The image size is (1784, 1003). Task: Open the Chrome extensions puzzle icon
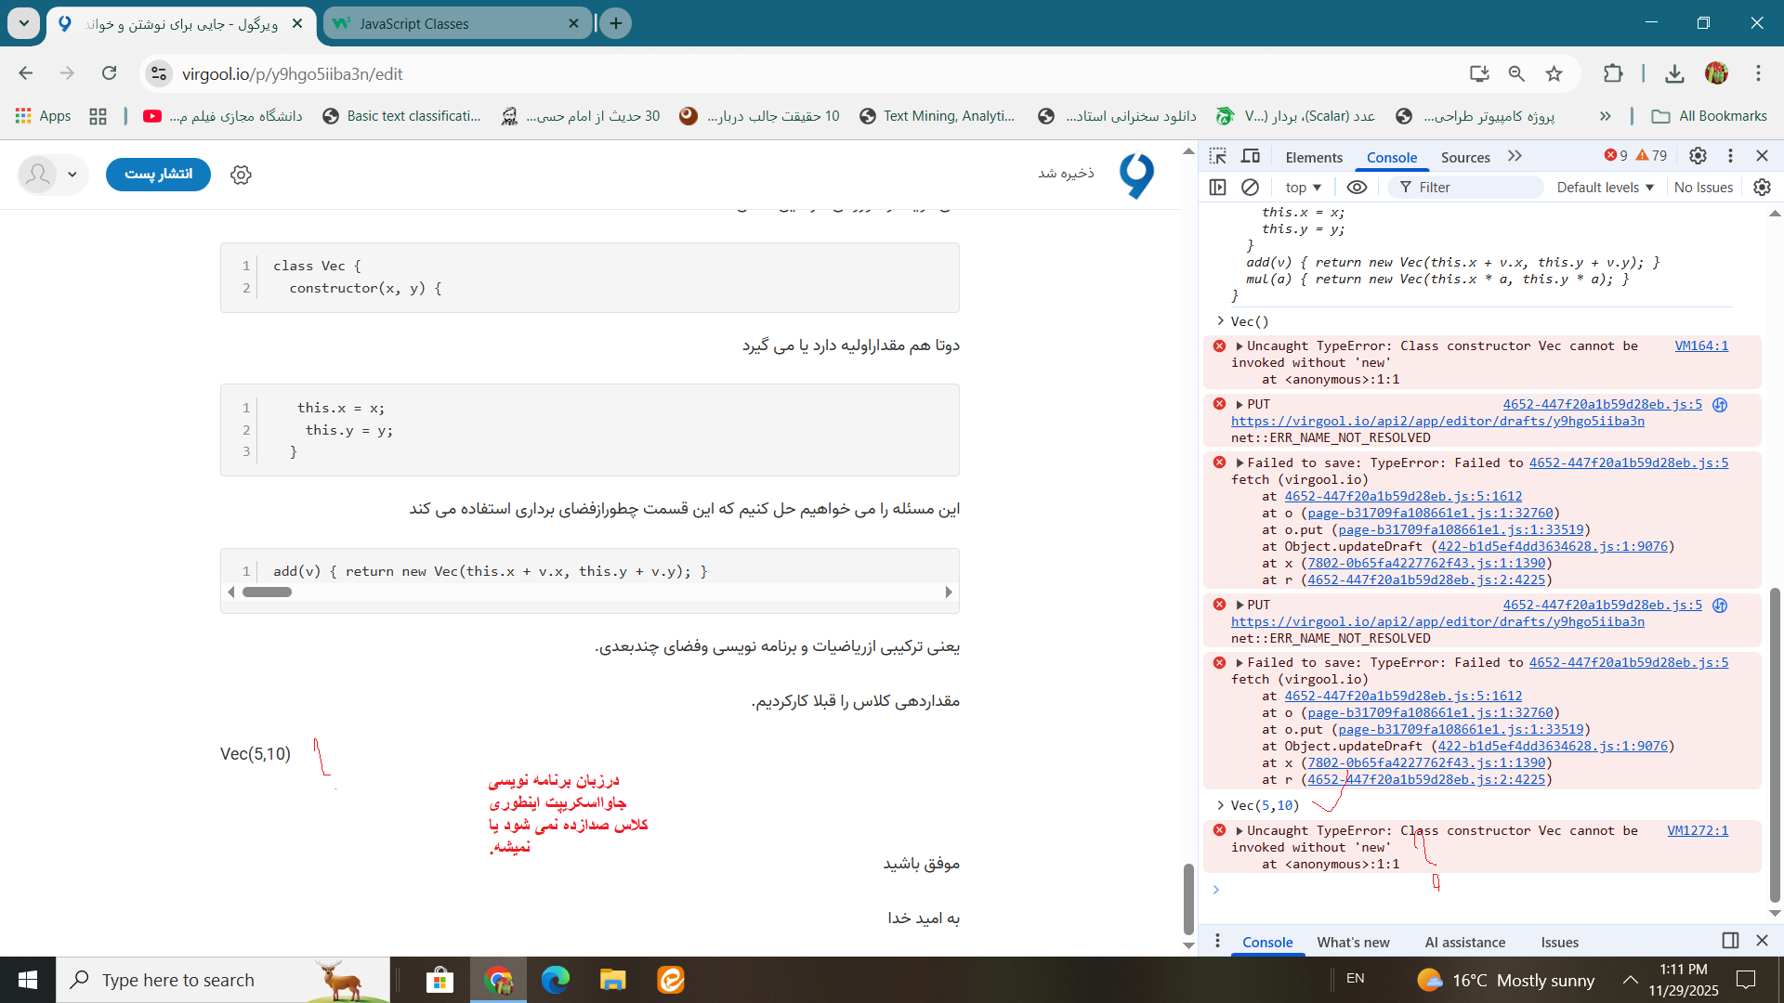point(1613,73)
